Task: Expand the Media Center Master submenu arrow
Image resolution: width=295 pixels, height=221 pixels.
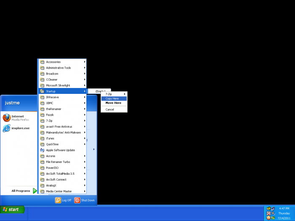Action: [x=85, y=191]
